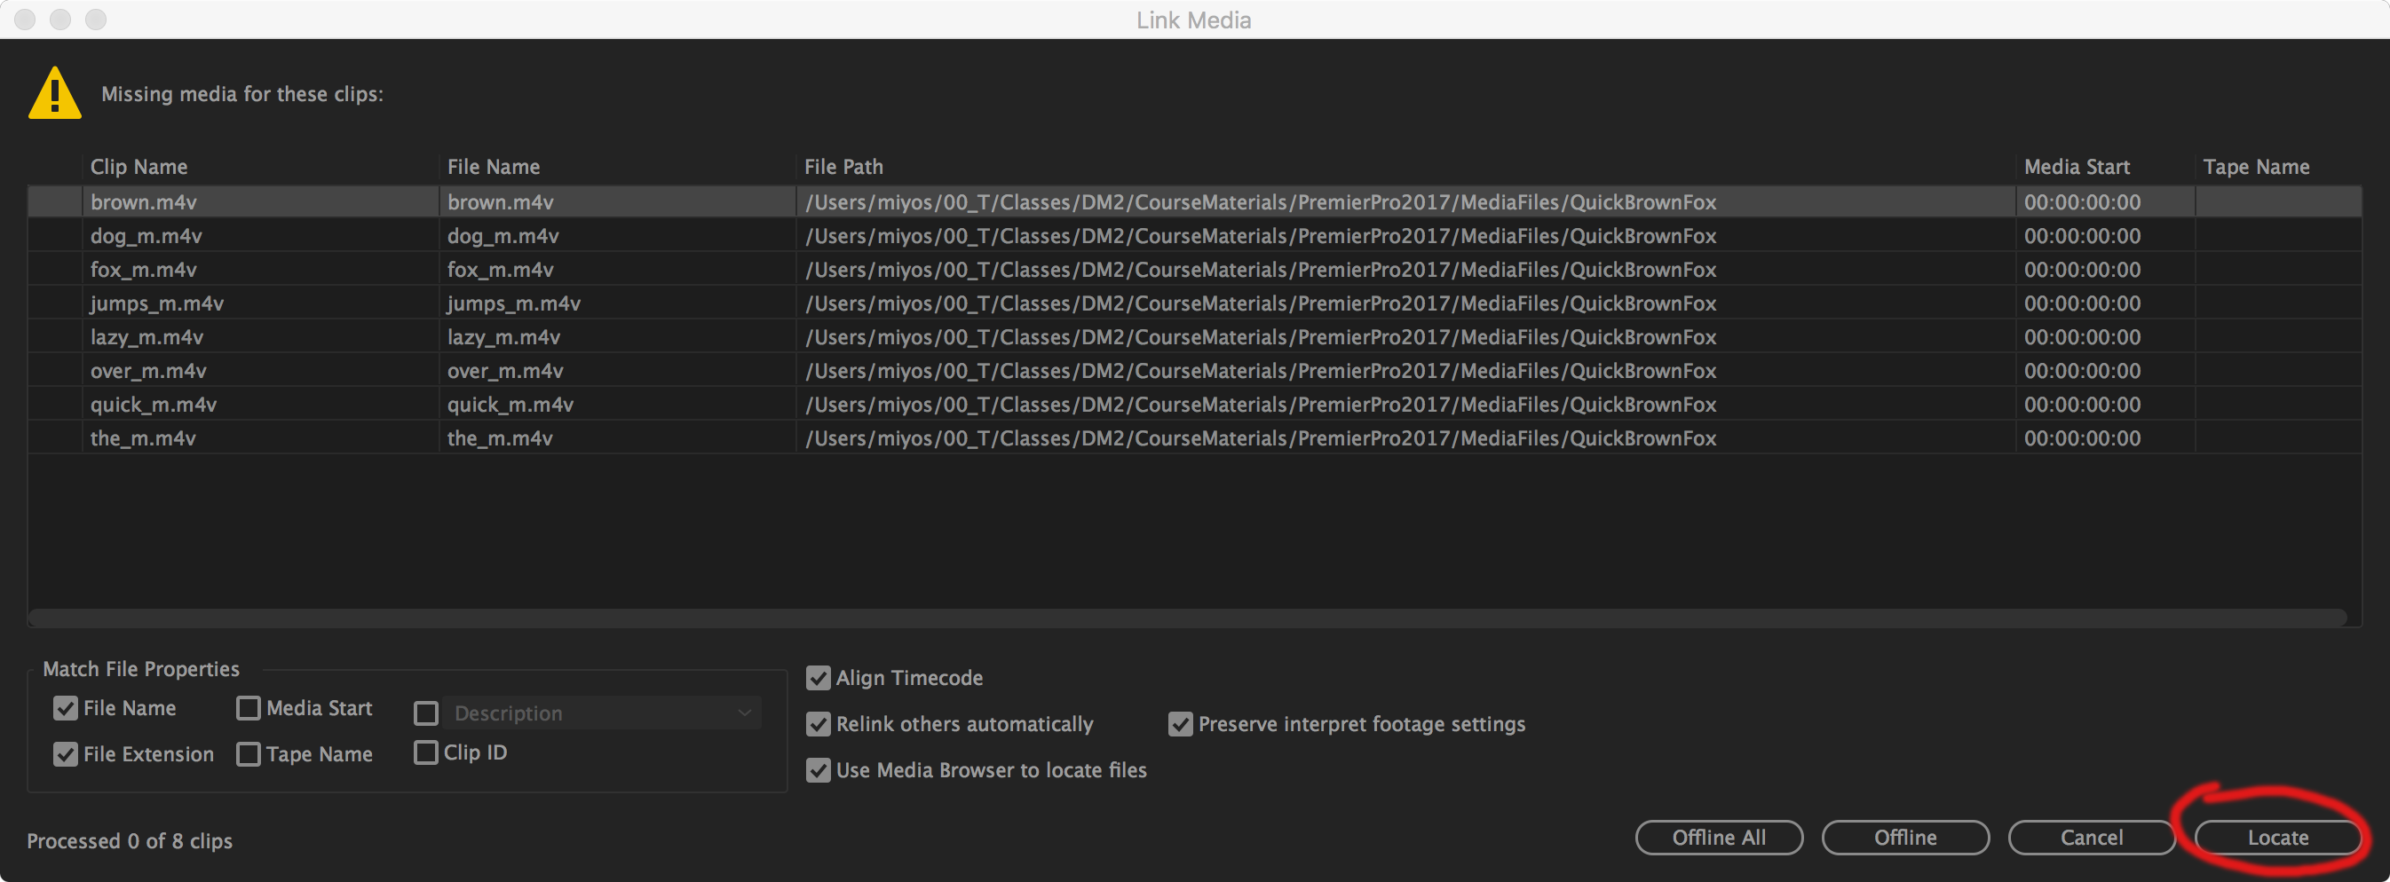
Task: Click the Offline button
Action: 1904,838
